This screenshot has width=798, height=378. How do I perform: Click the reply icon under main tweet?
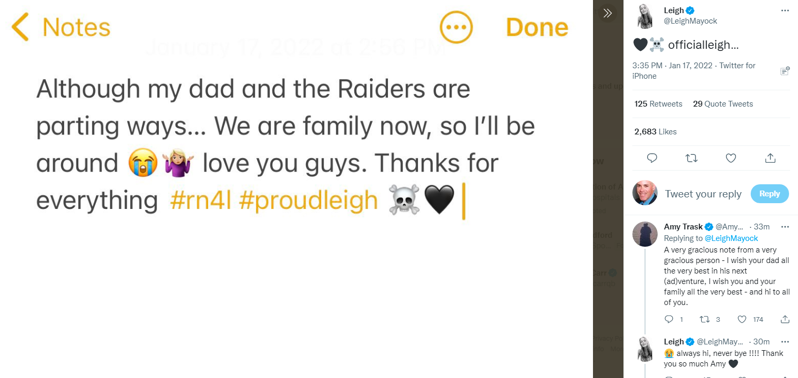pyautogui.click(x=652, y=157)
